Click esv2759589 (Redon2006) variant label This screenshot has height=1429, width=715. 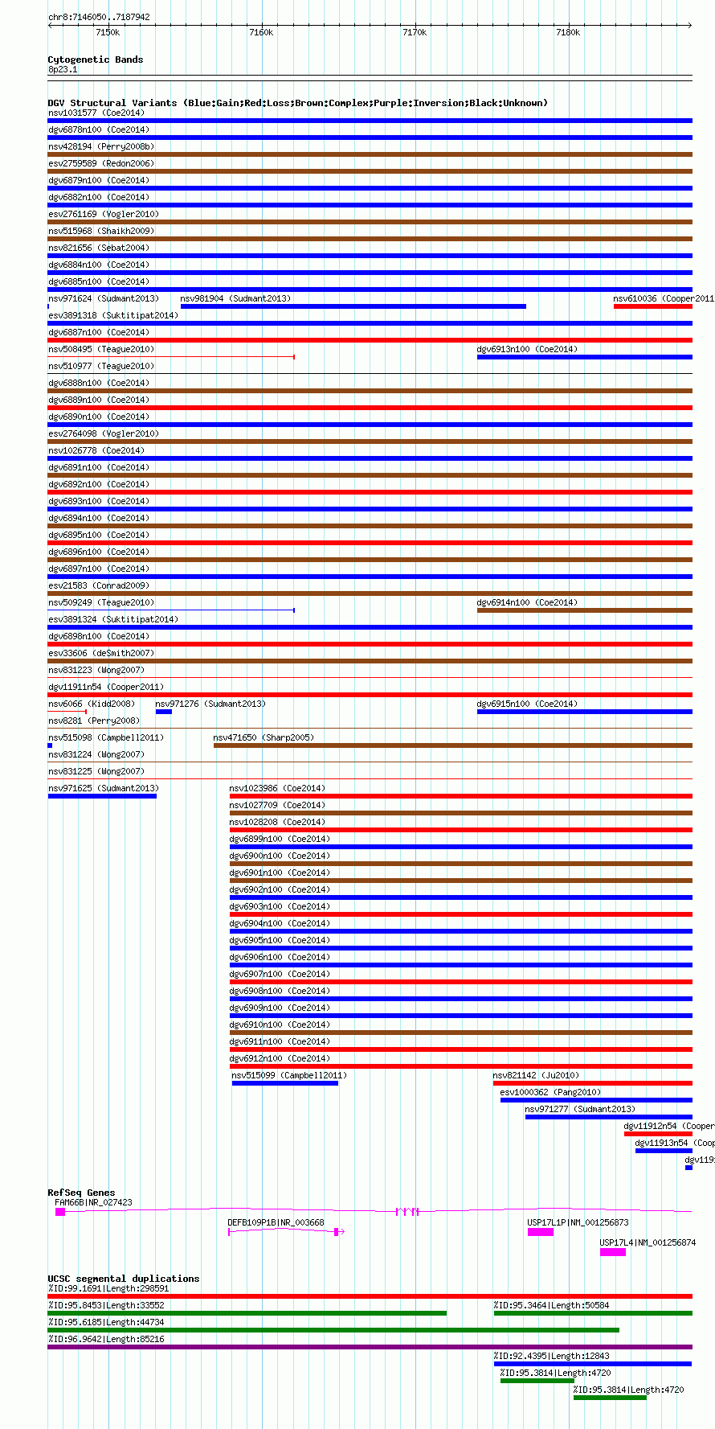pyautogui.click(x=101, y=163)
